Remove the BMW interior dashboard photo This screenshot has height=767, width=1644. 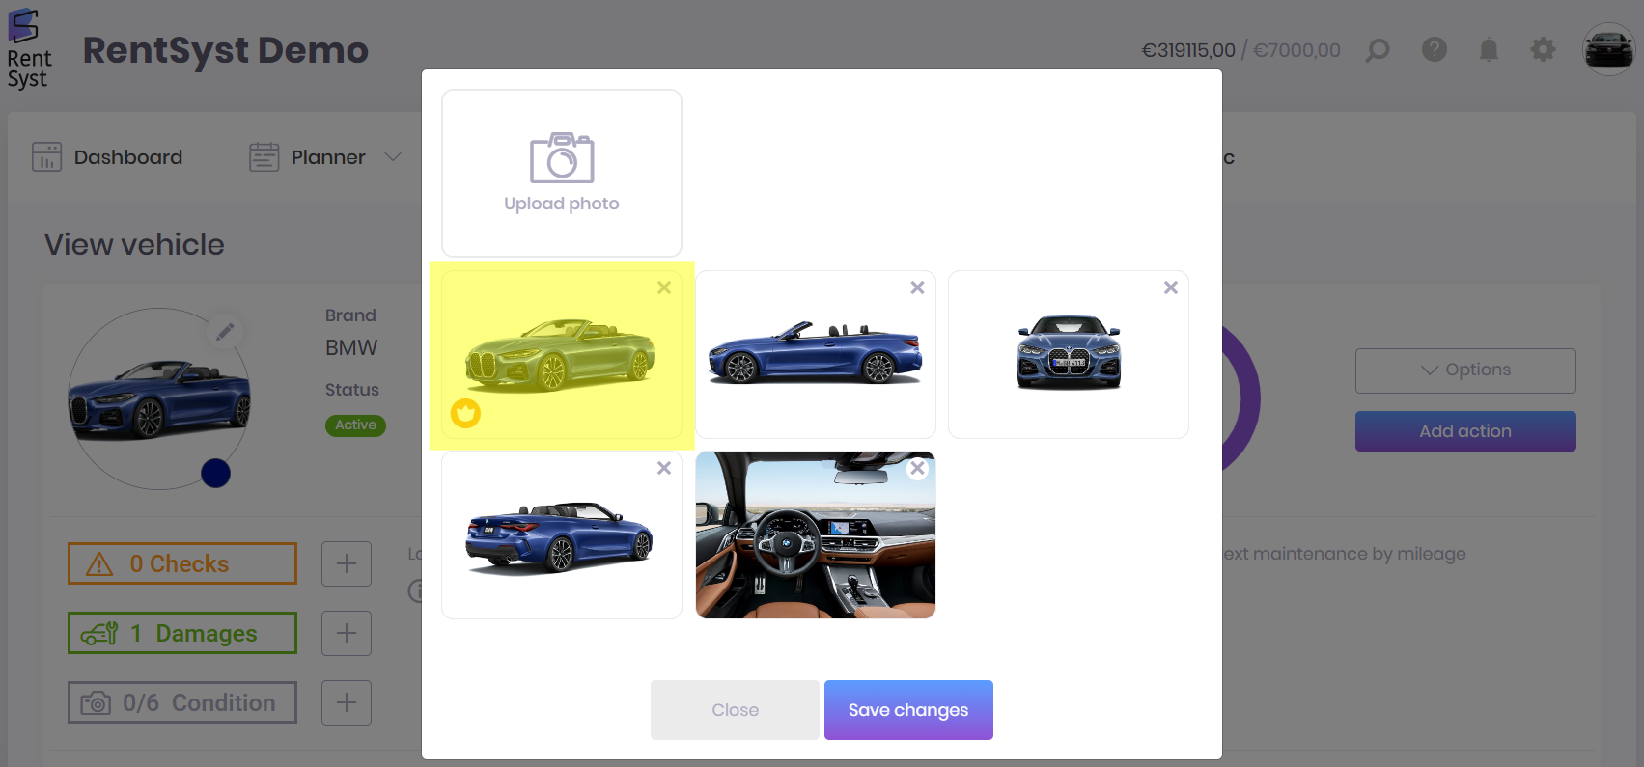(x=917, y=468)
